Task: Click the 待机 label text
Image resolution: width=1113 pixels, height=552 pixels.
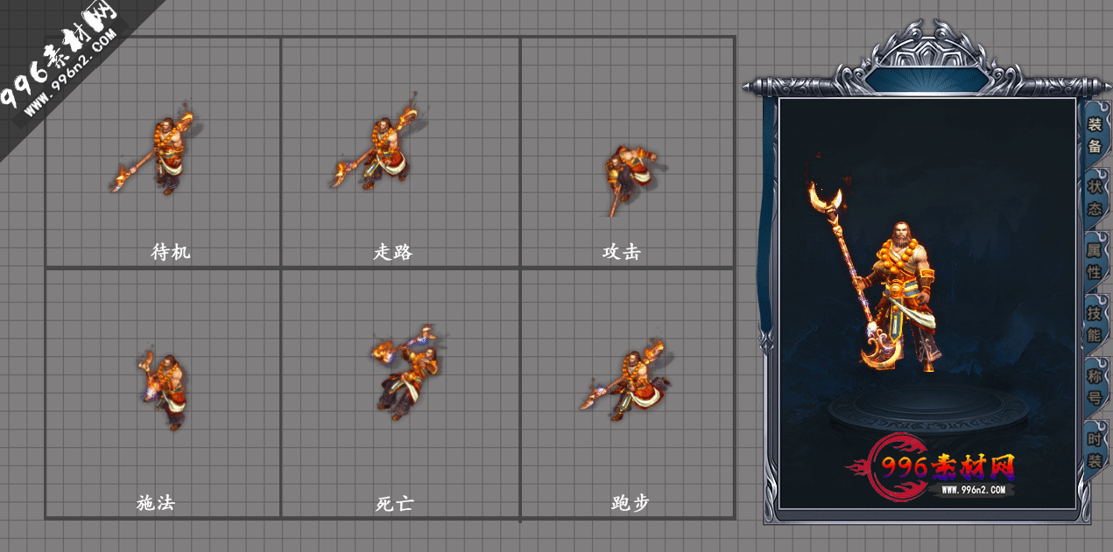Action: tap(171, 252)
